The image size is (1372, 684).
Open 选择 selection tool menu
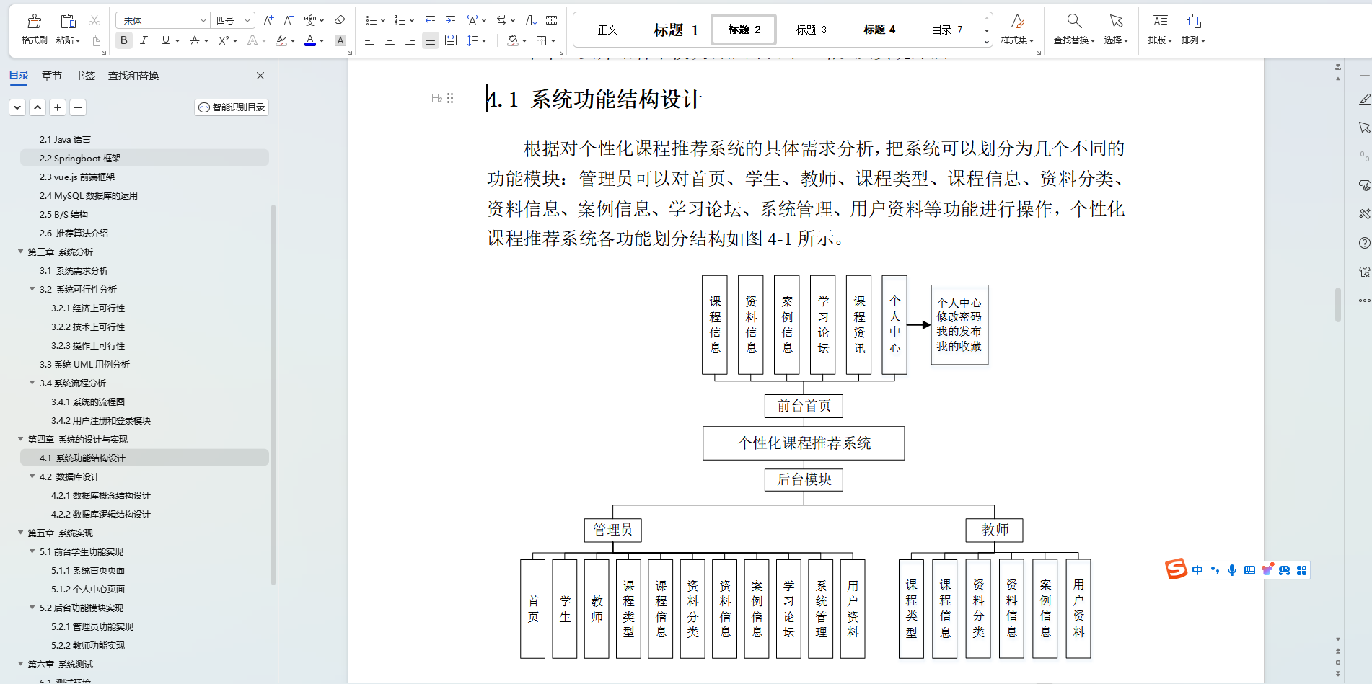1116,30
